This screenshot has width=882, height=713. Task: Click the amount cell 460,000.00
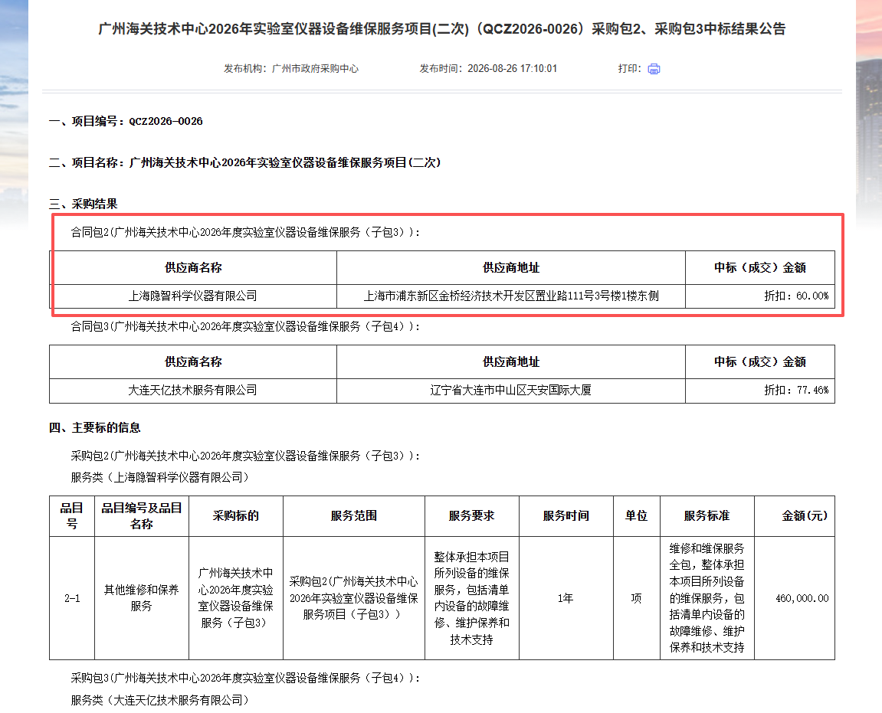[x=795, y=598]
